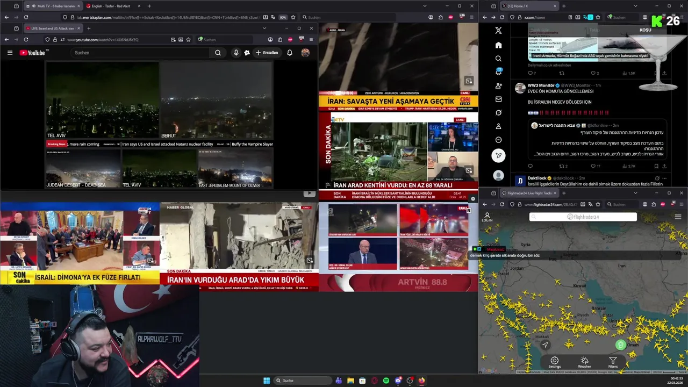The height and width of the screenshot is (387, 688).
Task: Open File Explorer from the taskbar
Action: pyautogui.click(x=350, y=381)
